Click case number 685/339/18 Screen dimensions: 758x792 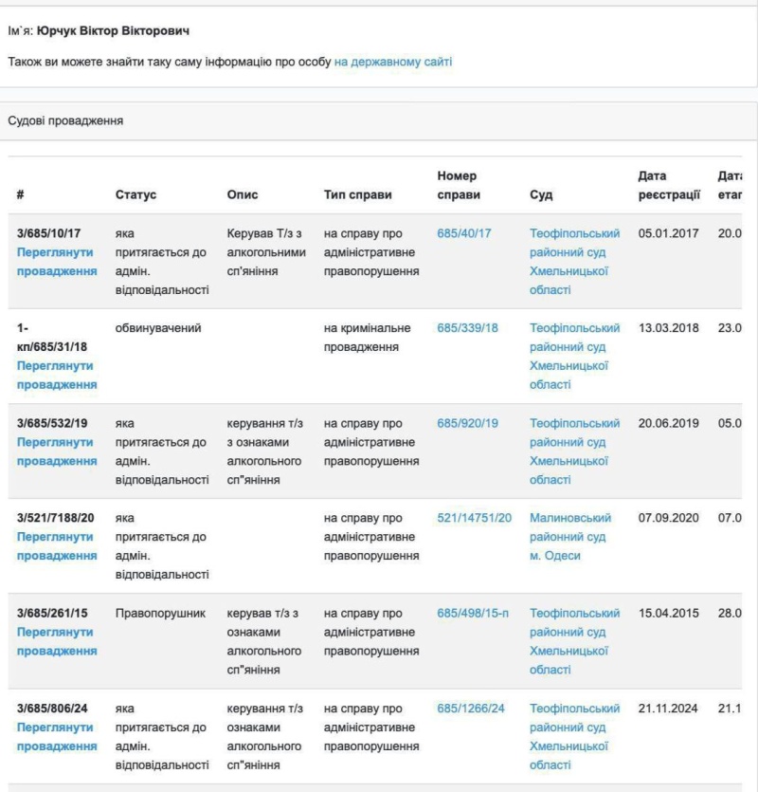[467, 328]
